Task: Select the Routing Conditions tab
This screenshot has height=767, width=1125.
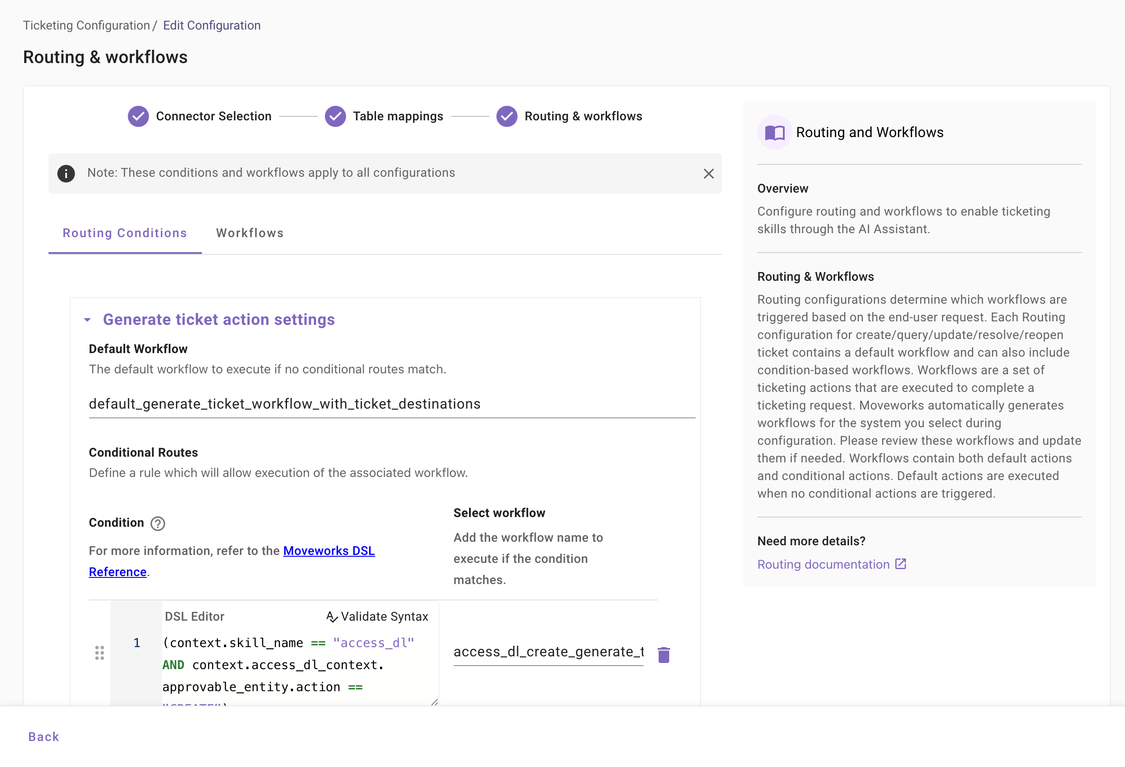Action: [x=124, y=233]
